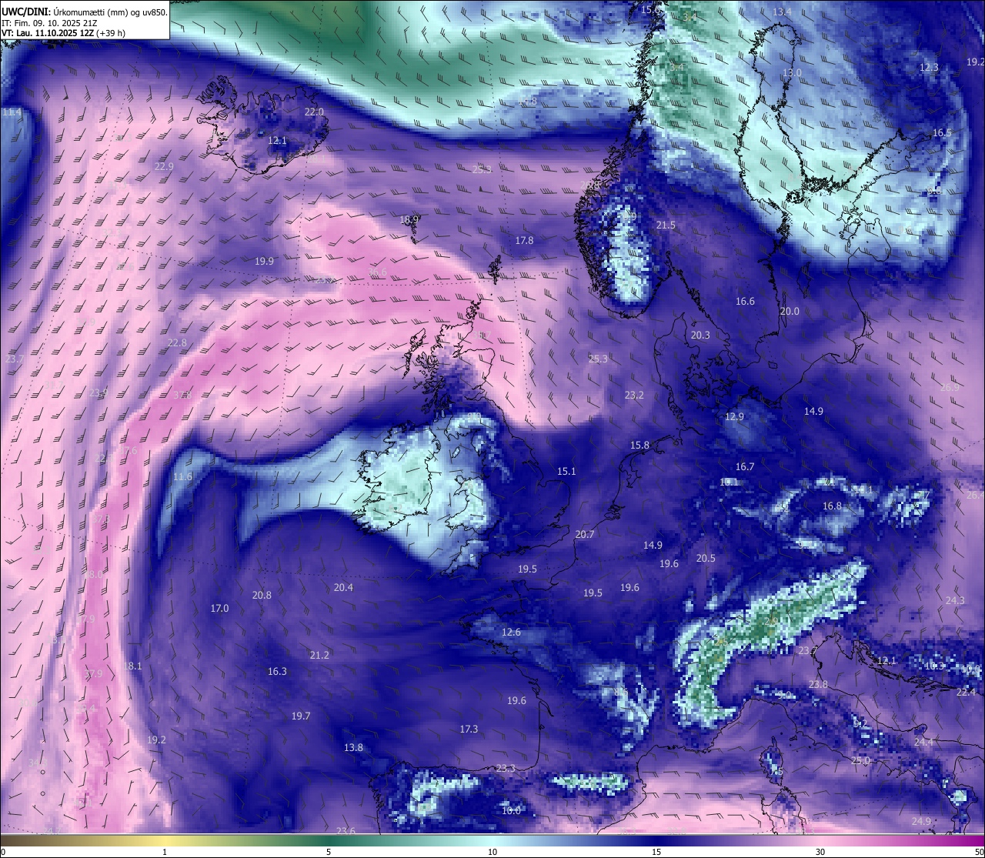The width and height of the screenshot is (985, 858).
Task: Click the 13.0 value over northern Finland
Action: coord(792,72)
